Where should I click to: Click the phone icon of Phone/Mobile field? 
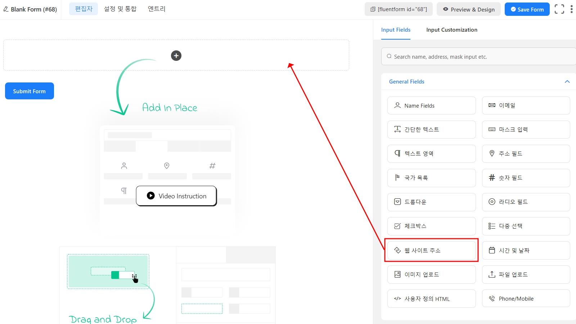[492, 298]
